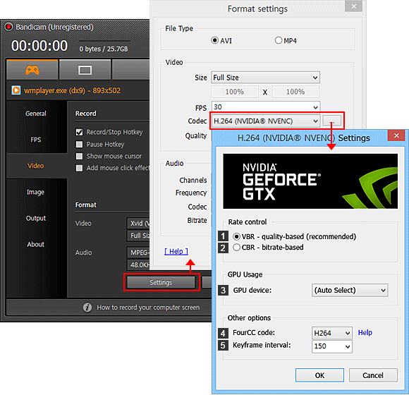Click the info icon beside How to record
The width and height of the screenshot is (409, 395).
click(87, 308)
